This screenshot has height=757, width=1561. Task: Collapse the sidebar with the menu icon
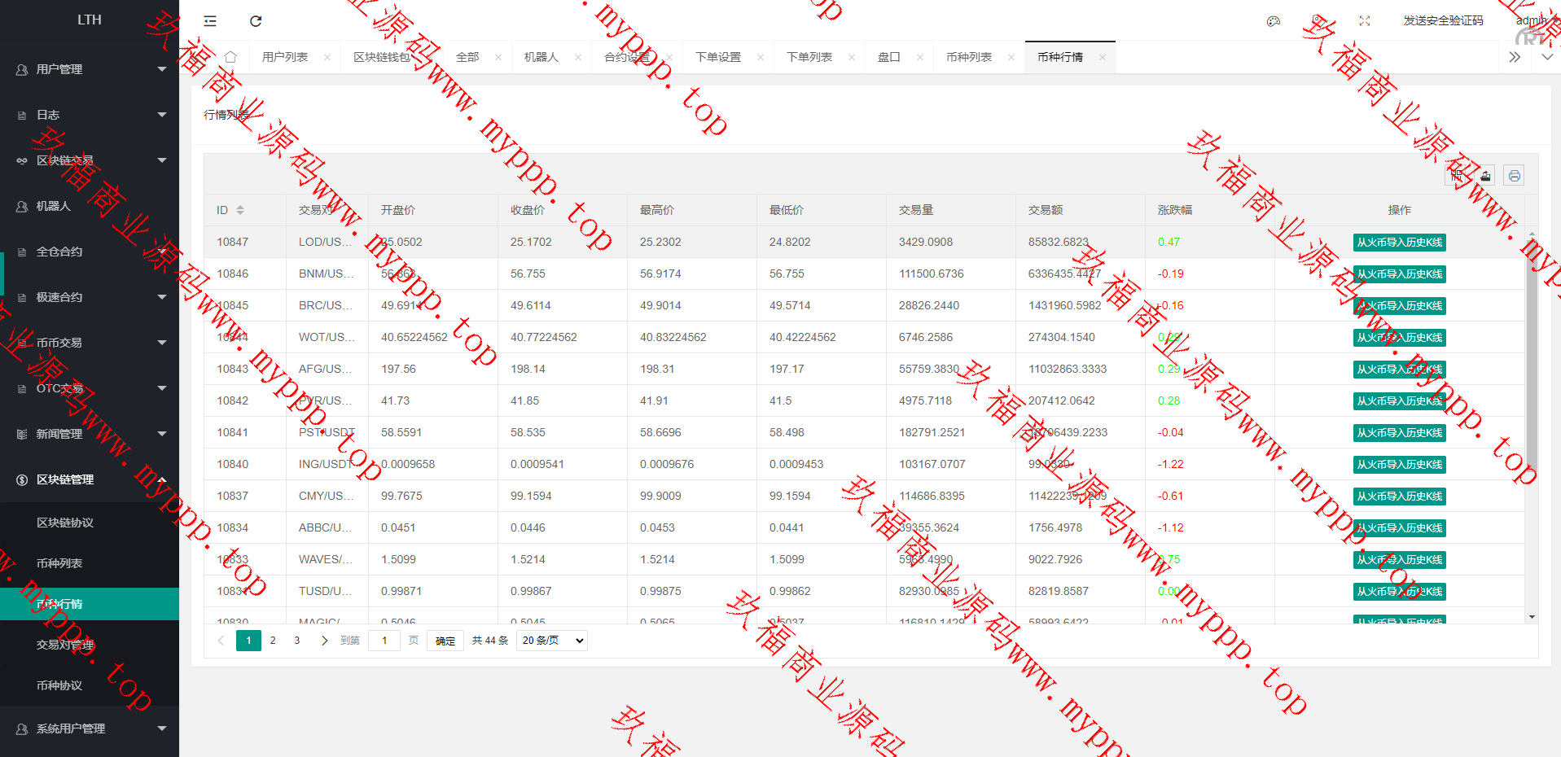click(x=210, y=21)
